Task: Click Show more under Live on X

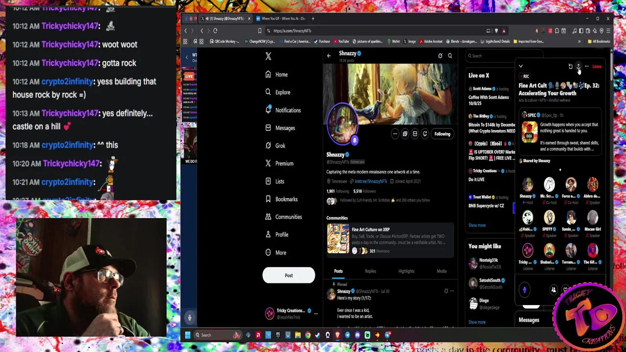Action: (x=477, y=225)
